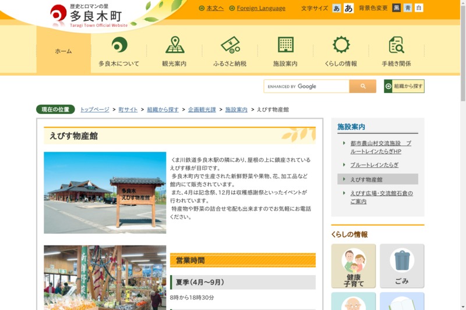Open 観光案内 map icon
The image size is (466, 310).
pos(174,45)
